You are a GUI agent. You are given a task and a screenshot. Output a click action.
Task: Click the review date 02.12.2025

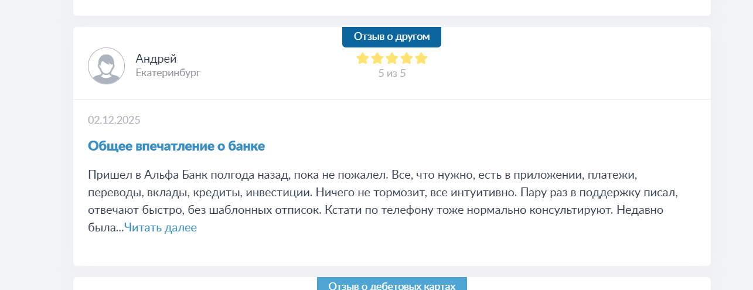point(114,120)
